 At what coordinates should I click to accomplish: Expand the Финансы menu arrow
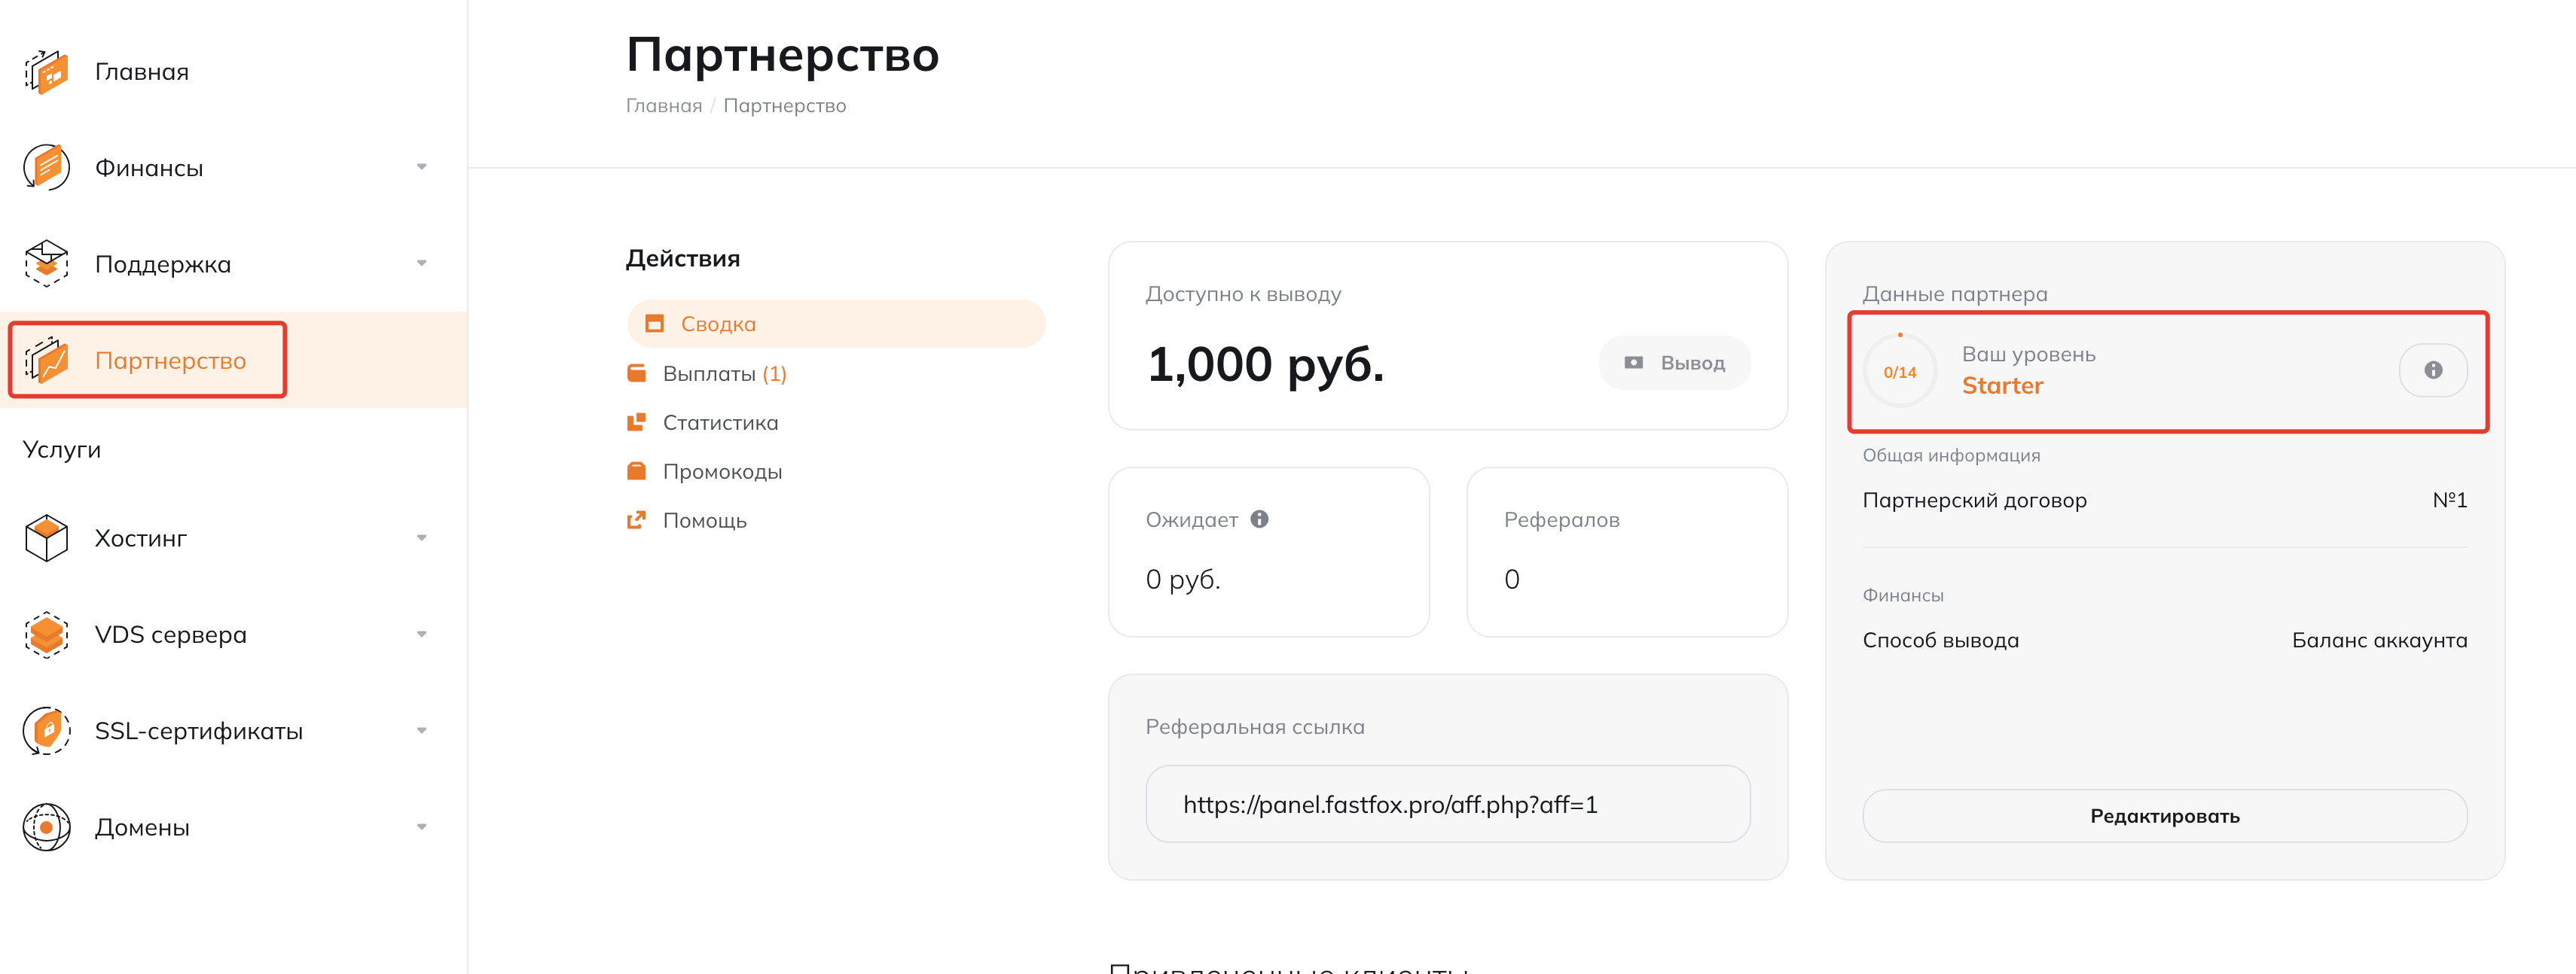pos(422,168)
